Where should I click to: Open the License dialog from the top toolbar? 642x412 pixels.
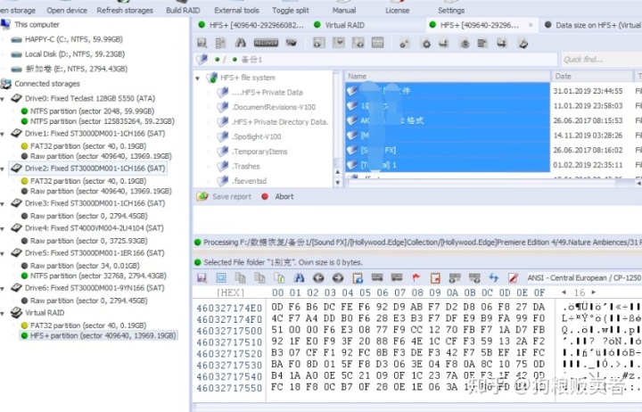[x=397, y=10]
